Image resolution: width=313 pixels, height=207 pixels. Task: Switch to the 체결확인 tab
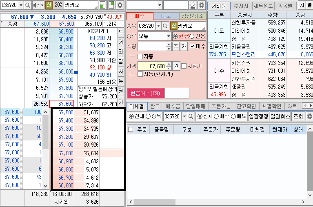tap(272, 106)
